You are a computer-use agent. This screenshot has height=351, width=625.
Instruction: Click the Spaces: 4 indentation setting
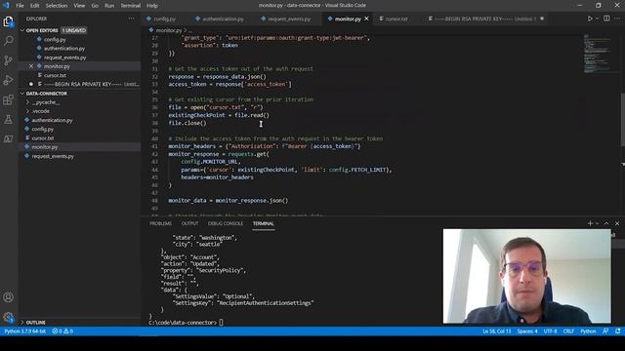(527, 331)
